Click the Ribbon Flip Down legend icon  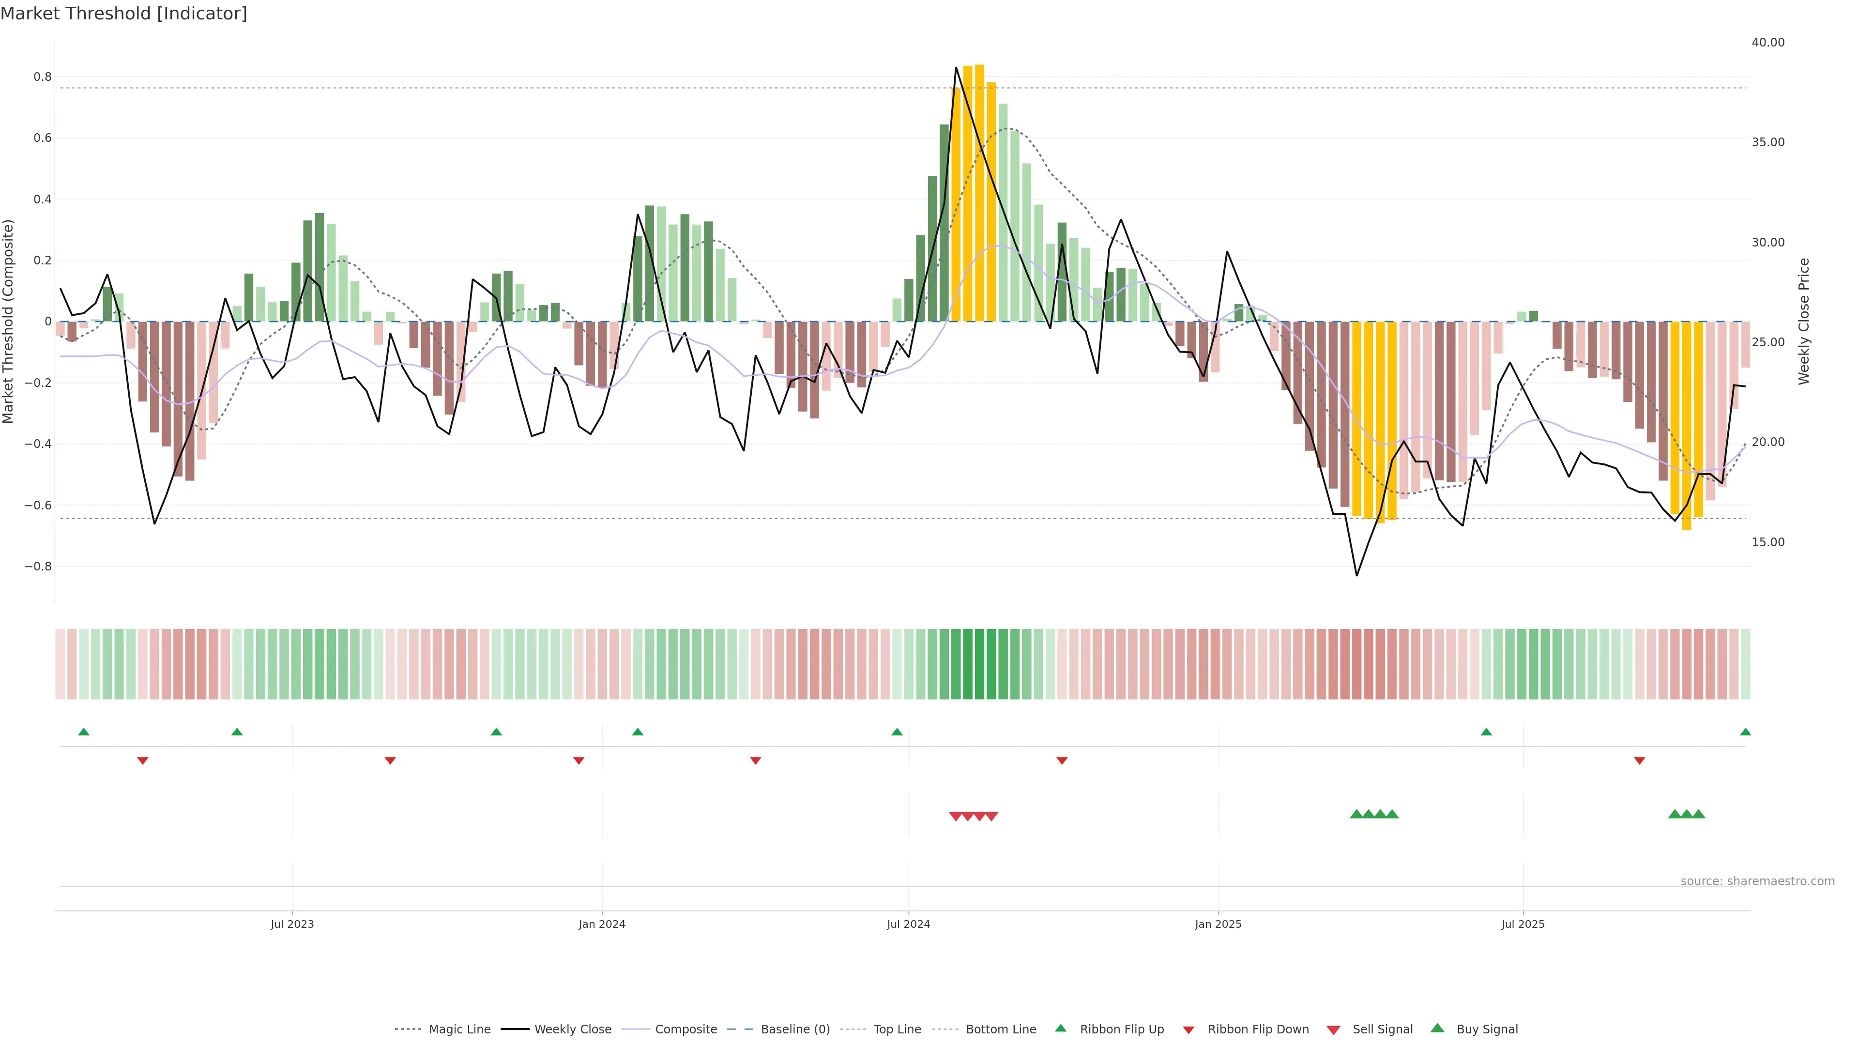[x=1188, y=1030]
